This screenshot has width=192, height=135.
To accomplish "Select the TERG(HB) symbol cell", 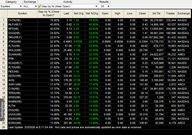I will click(22, 93).
